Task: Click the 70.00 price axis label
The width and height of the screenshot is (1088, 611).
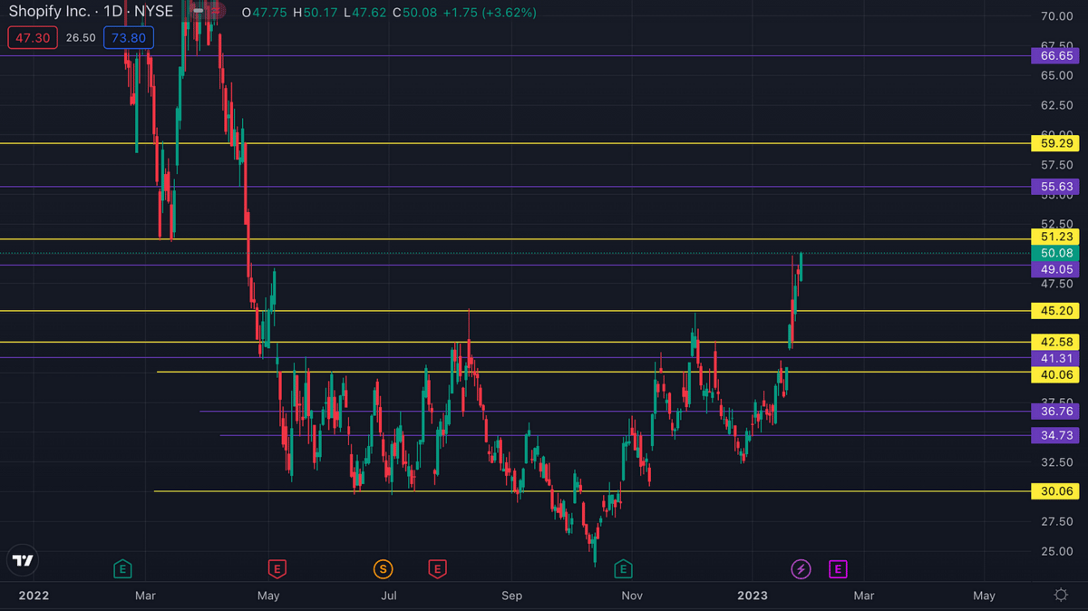Action: click(x=1056, y=16)
